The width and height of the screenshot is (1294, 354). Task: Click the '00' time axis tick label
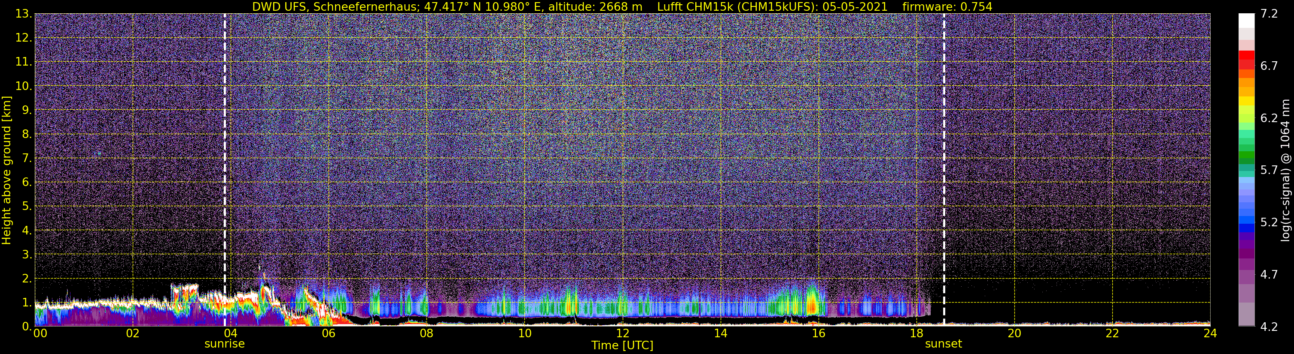point(40,333)
